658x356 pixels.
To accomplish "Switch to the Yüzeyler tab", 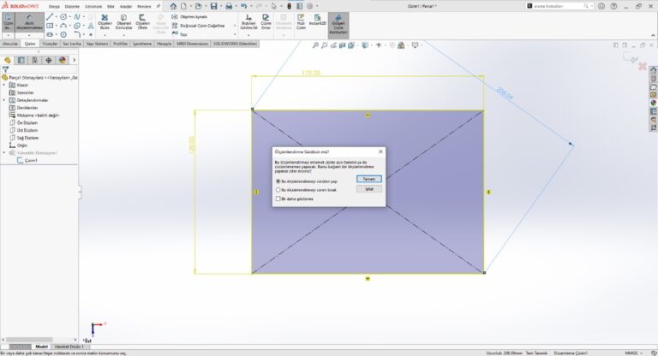I will pyautogui.click(x=50, y=42).
